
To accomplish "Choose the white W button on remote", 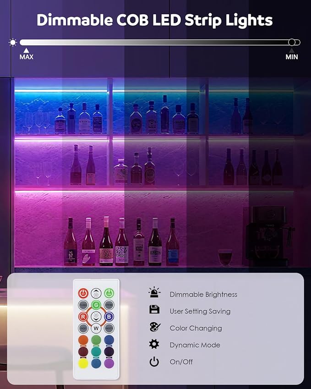I will click(96, 328).
